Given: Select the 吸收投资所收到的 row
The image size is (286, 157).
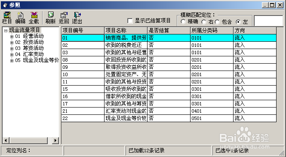Looking at the screenshot, I should coord(169,89).
